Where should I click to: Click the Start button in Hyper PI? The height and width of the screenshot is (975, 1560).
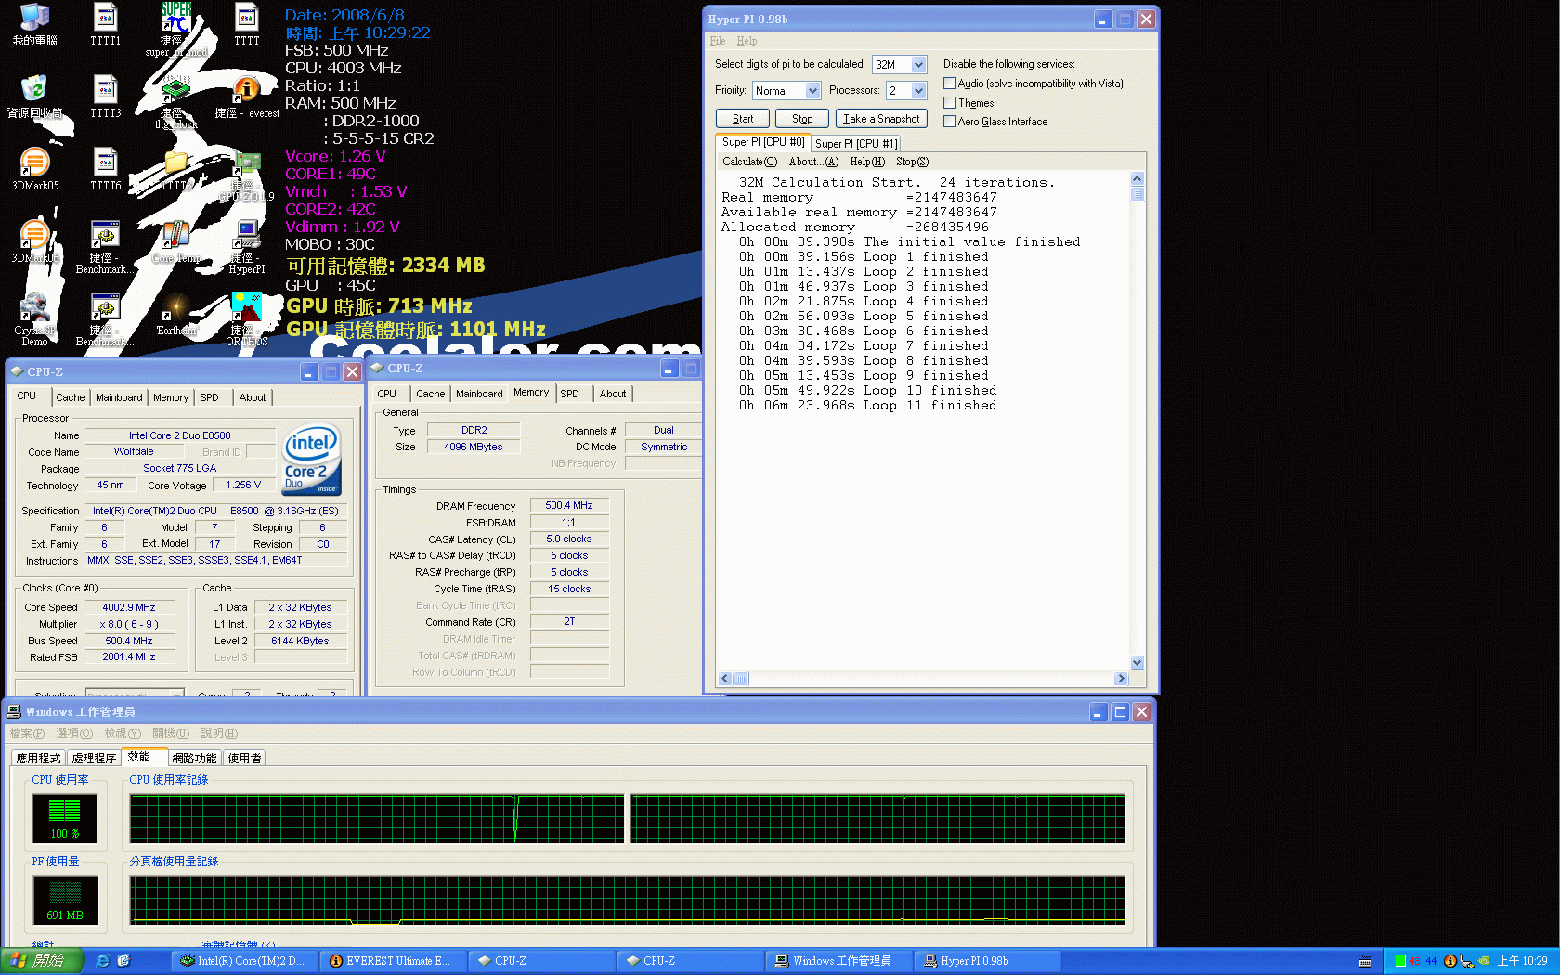[743, 119]
